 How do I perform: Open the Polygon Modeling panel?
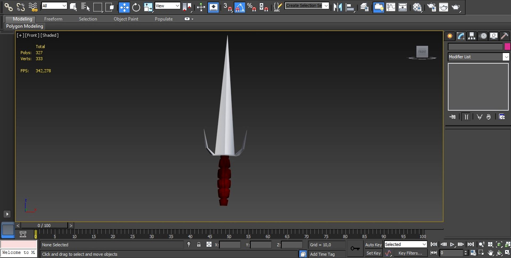[24, 26]
